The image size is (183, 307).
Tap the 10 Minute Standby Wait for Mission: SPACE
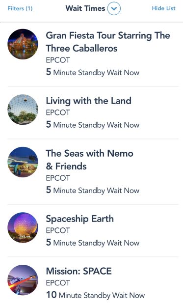(95, 295)
